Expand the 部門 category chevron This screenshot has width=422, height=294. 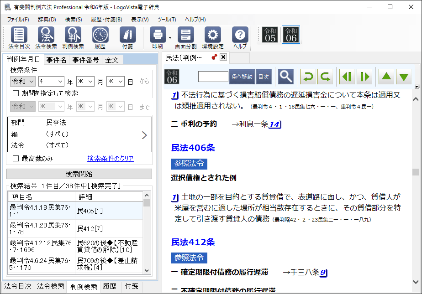(144, 135)
